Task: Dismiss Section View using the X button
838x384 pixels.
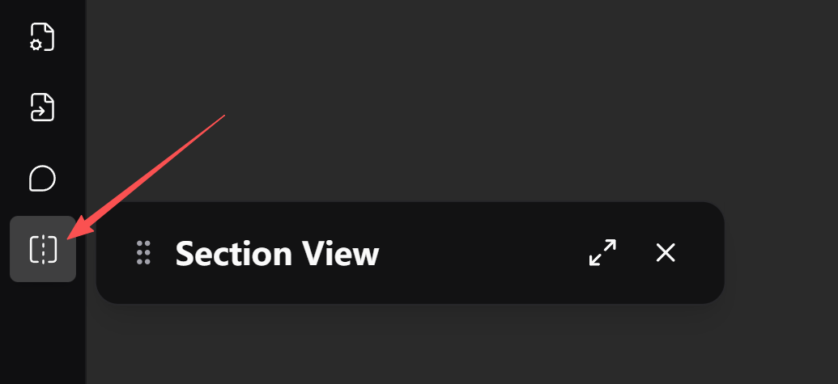Action: (666, 253)
